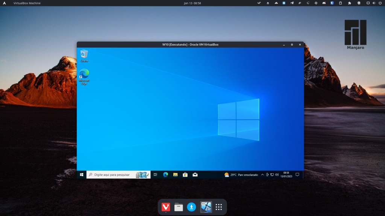
Task: Open the Mail app from the taskbar
Action: point(195,175)
